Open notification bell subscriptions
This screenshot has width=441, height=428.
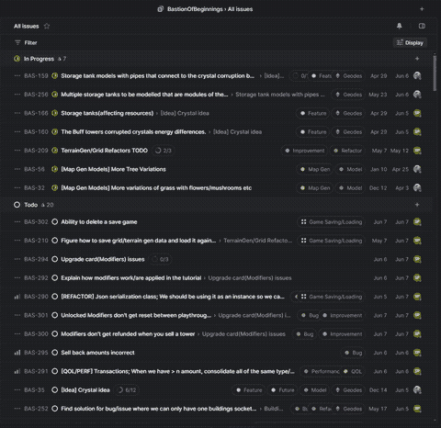[399, 26]
